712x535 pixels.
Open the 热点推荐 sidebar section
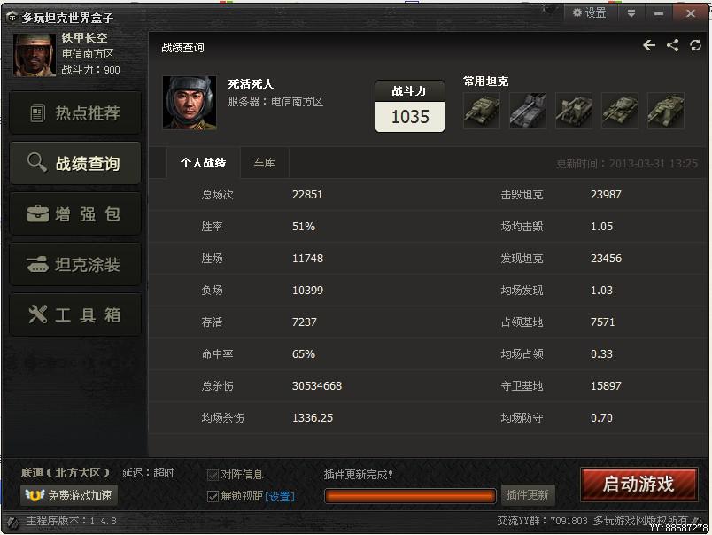click(75, 112)
